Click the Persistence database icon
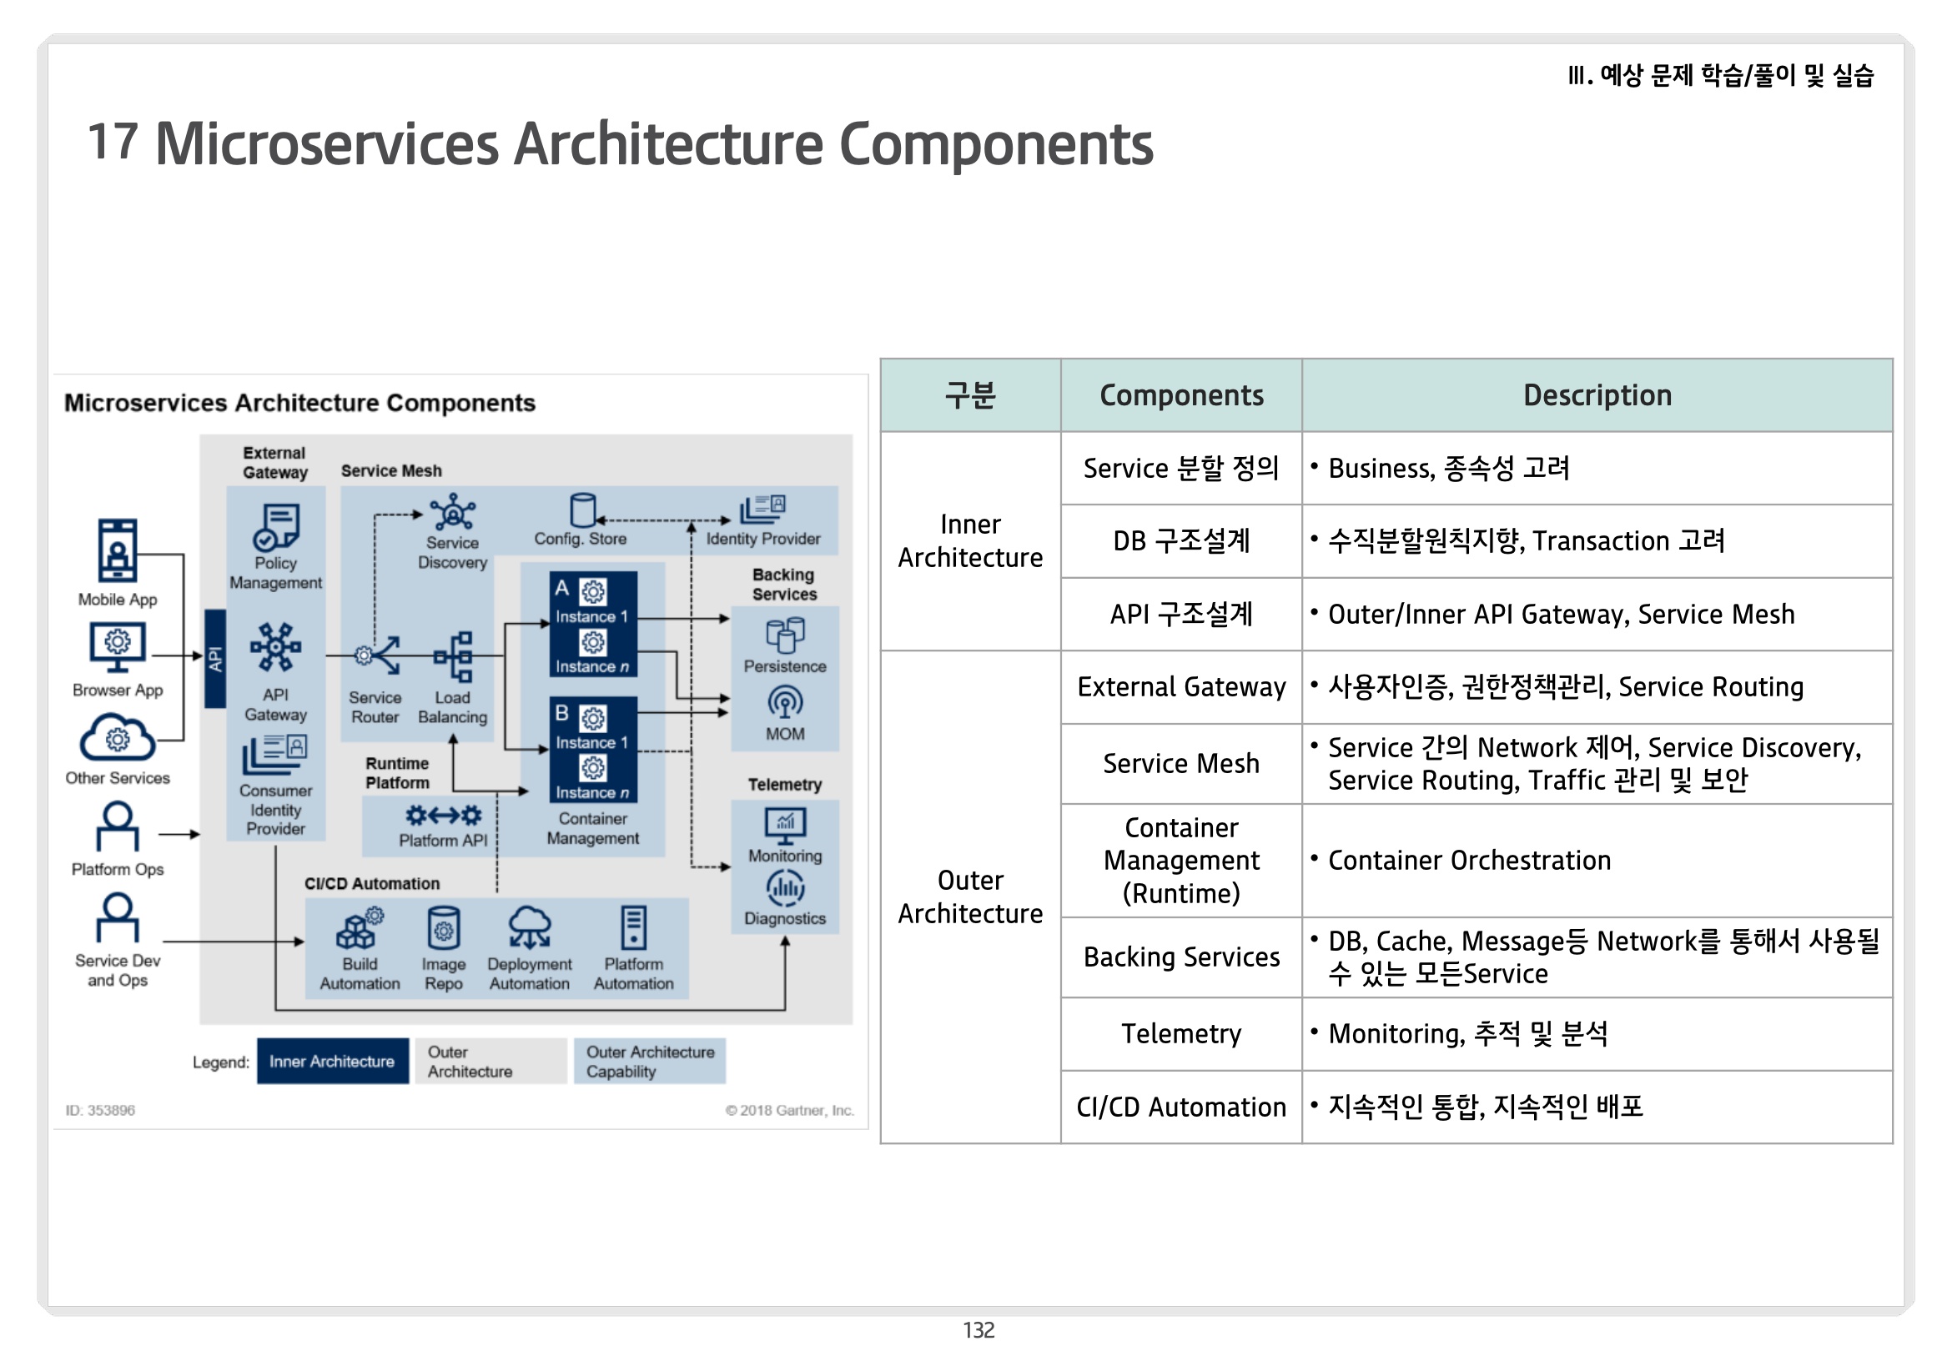The width and height of the screenshot is (1952, 1351). [786, 635]
